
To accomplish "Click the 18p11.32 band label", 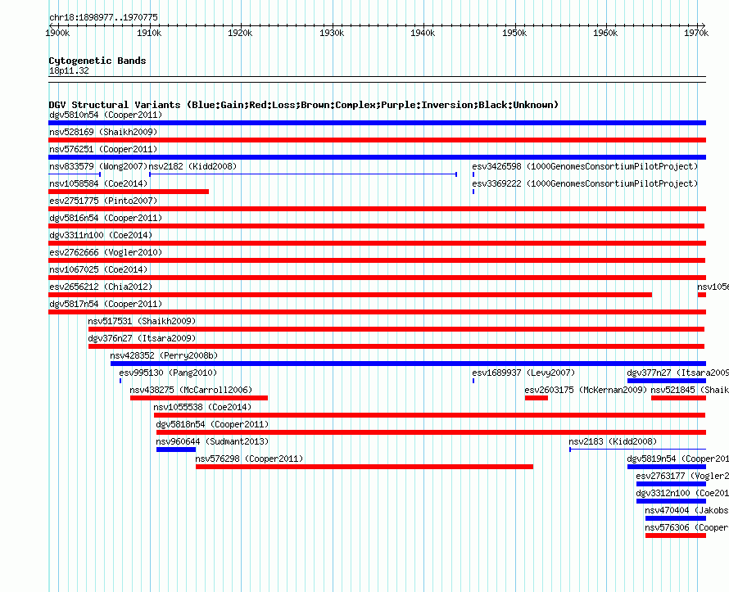I will 69,70.
